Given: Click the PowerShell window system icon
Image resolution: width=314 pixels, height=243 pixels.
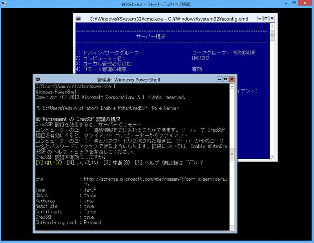Looking at the screenshot, I should tap(38, 80).
